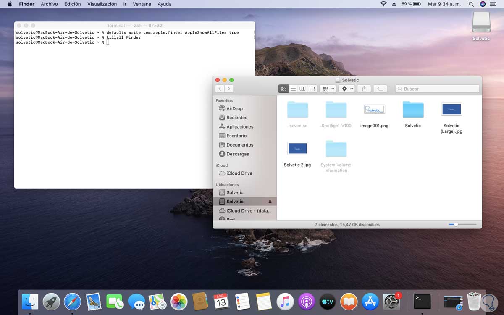Open Terminal from the Dock

[x=423, y=302]
